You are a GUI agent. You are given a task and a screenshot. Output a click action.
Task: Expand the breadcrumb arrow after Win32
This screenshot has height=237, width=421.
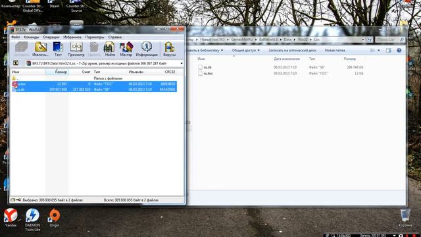(x=310, y=39)
